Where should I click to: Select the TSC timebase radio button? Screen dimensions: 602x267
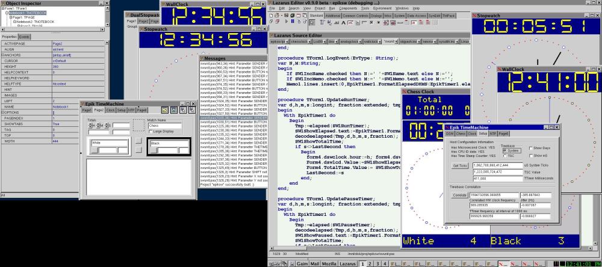pyautogui.click(x=504, y=156)
